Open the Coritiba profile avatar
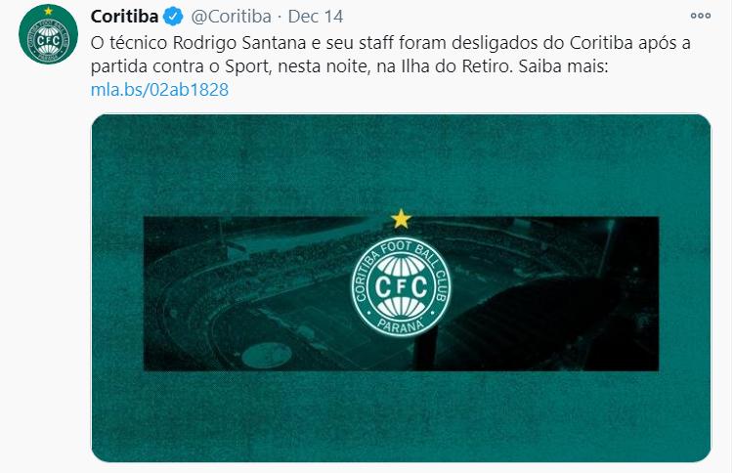Image resolution: width=734 pixels, height=473 pixels. 48,34
